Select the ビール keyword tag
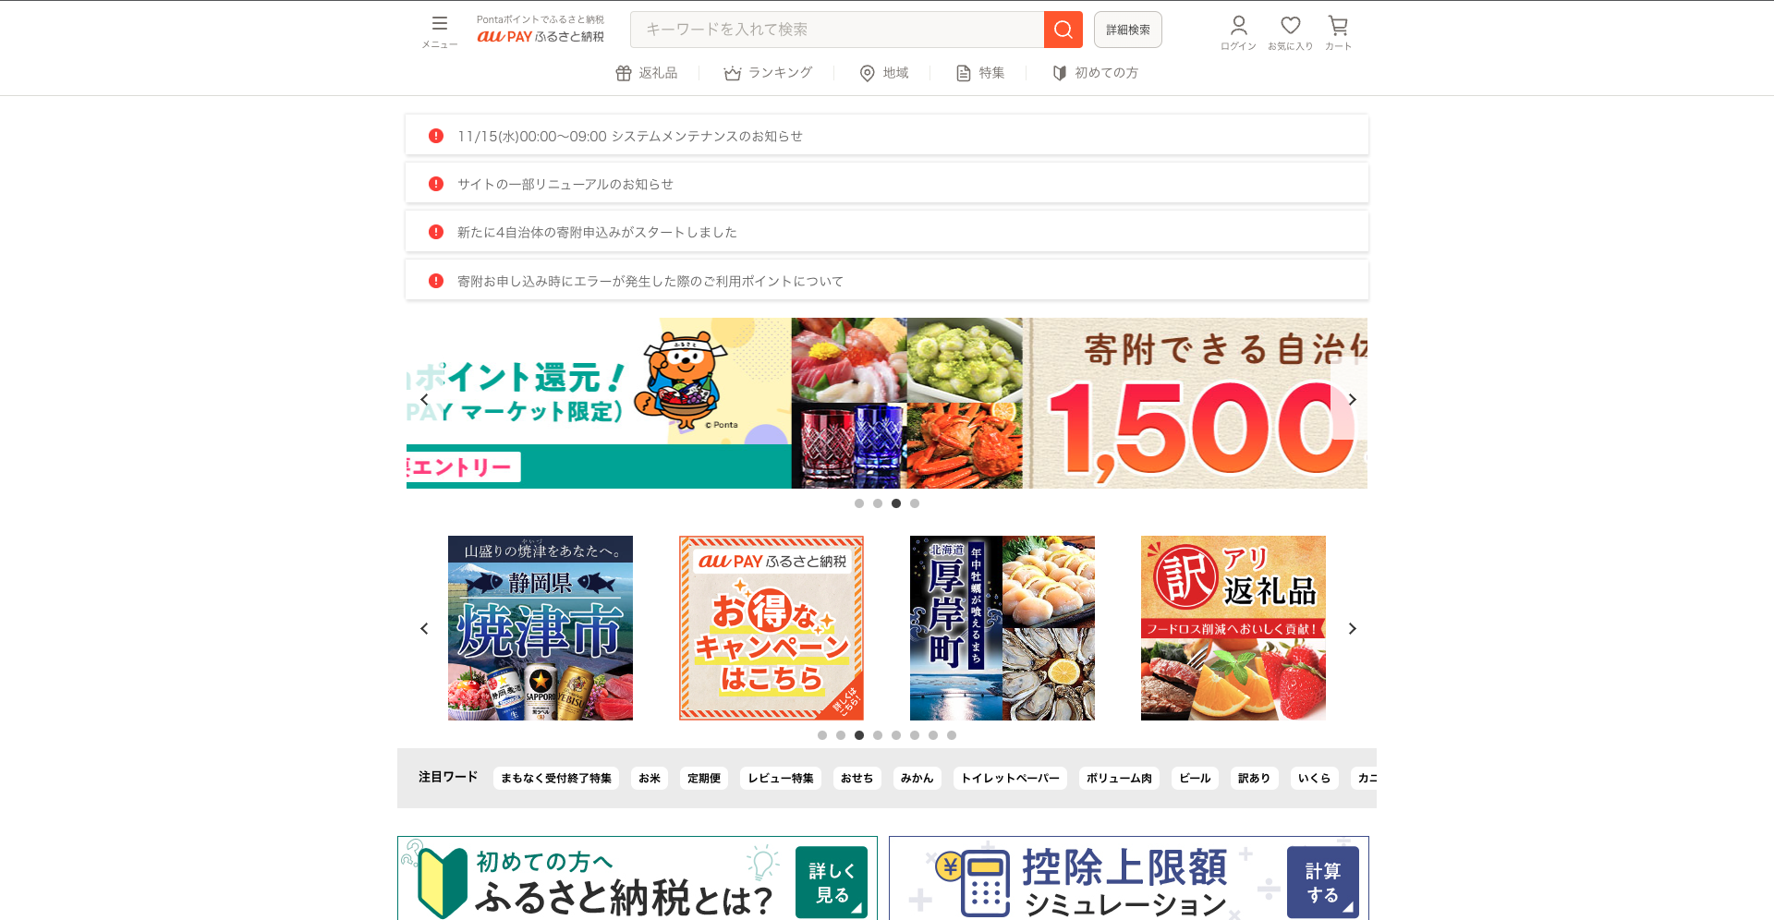 tap(1195, 778)
